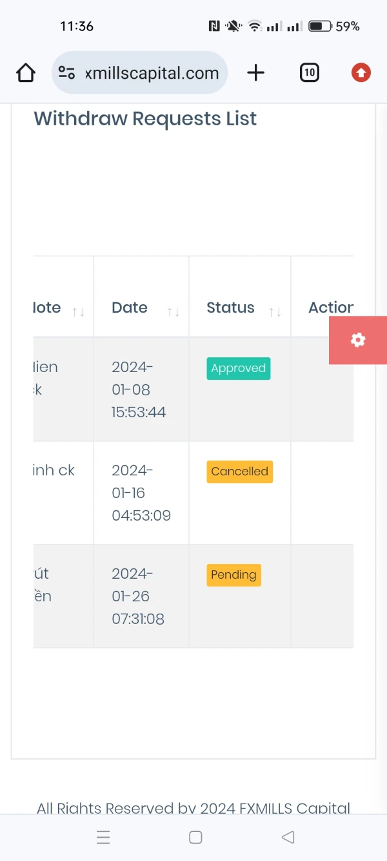387x861 pixels.
Task: Tap the red update arrow icon
Action: [361, 73]
